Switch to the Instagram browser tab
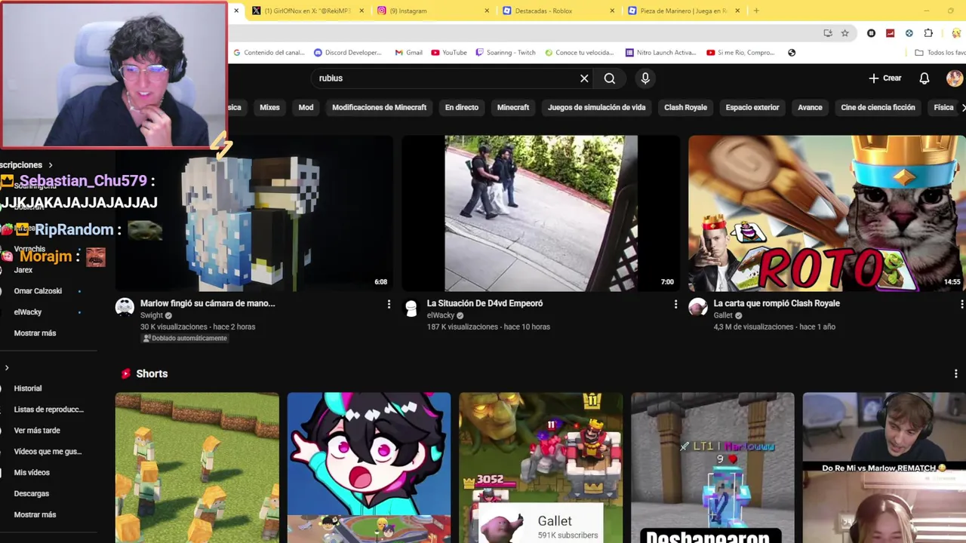Image resolution: width=966 pixels, height=543 pixels. (433, 11)
